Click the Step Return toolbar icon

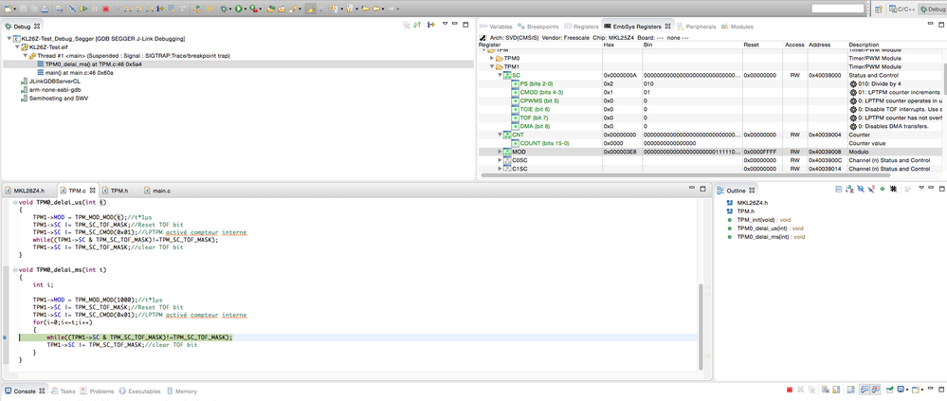149,9
